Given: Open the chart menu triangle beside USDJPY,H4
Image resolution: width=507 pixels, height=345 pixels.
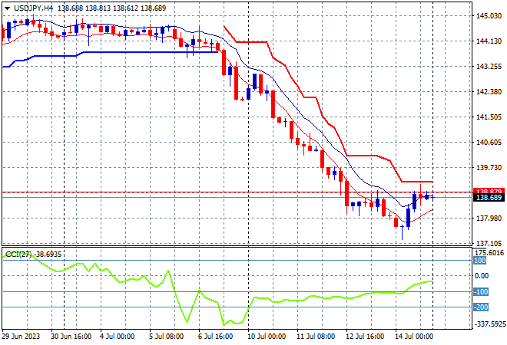Looking at the screenshot, I should (x=7, y=8).
